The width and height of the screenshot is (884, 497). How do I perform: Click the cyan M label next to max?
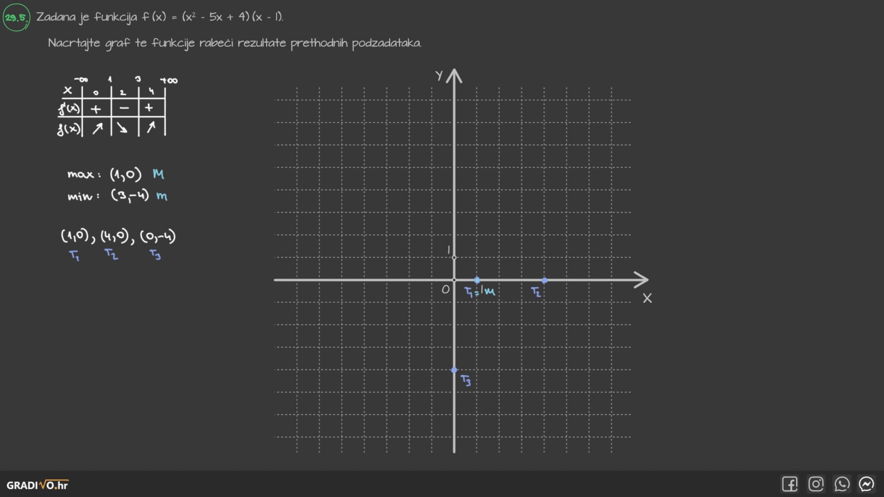point(158,174)
